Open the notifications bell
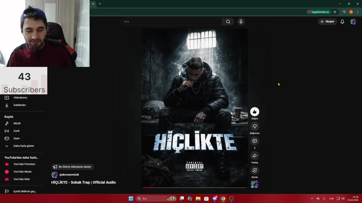The width and height of the screenshot is (362, 203). click(342, 22)
